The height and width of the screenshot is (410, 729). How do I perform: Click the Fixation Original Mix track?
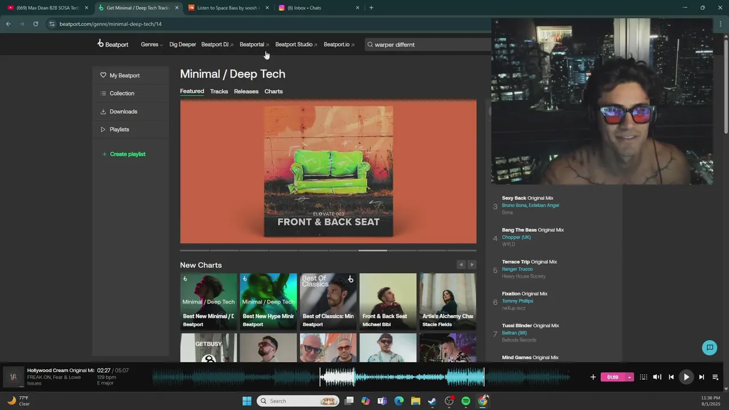(525, 294)
